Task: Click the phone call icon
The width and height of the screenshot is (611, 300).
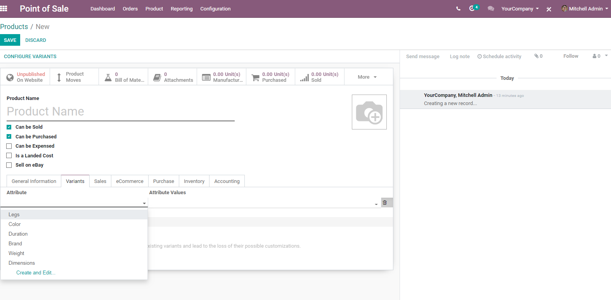Action: pyautogui.click(x=458, y=9)
